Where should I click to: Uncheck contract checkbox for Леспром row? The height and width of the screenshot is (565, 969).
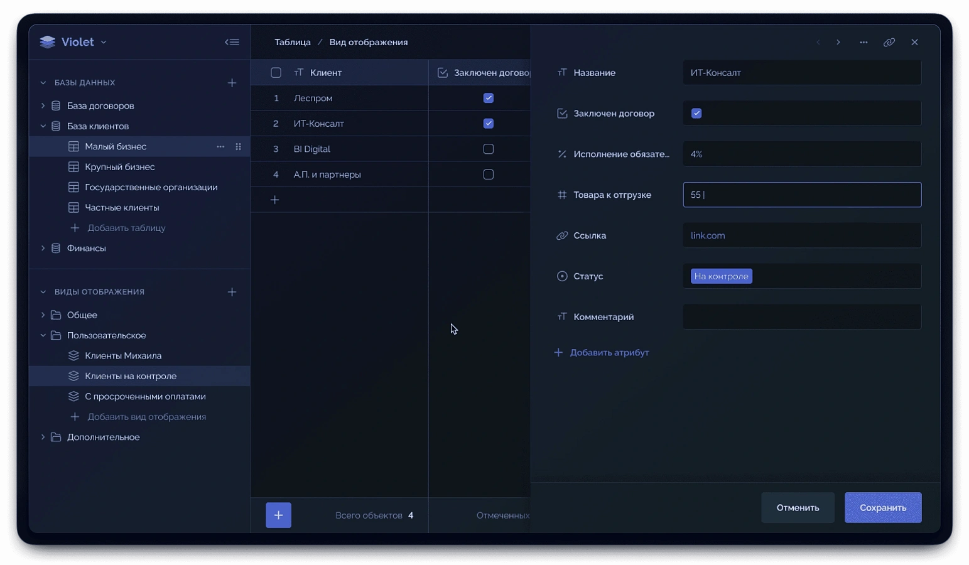click(x=489, y=98)
